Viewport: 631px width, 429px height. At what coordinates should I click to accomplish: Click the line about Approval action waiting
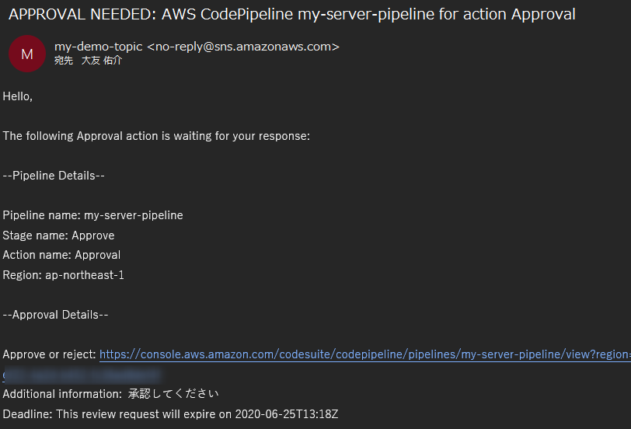(156, 136)
